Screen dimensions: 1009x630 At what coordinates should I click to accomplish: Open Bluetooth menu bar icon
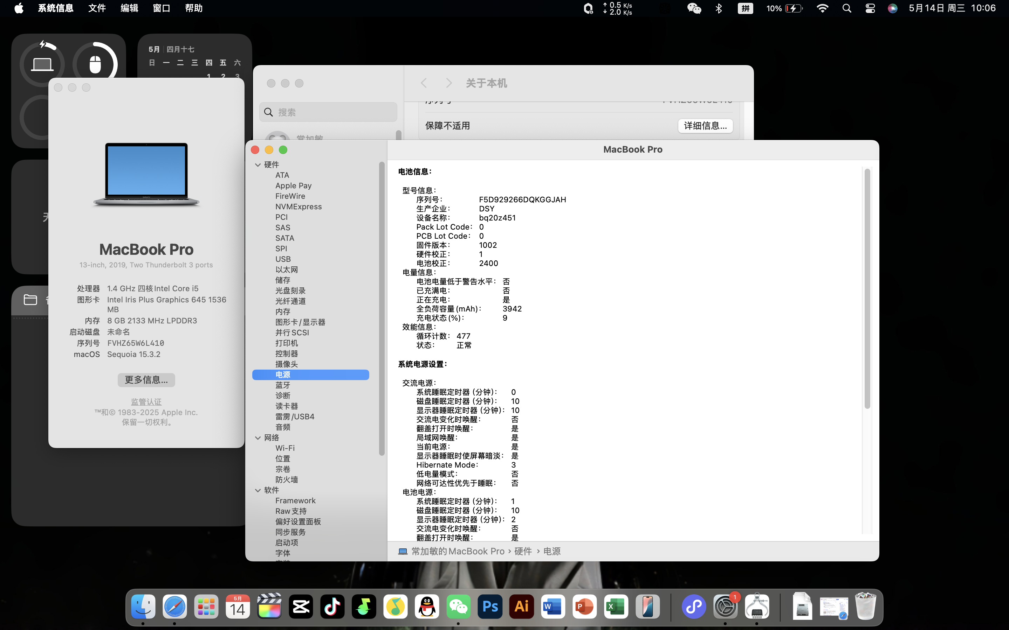click(719, 8)
